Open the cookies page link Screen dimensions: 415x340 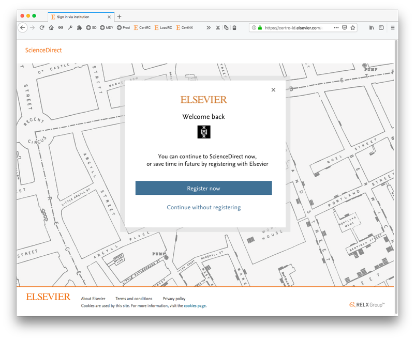point(195,305)
